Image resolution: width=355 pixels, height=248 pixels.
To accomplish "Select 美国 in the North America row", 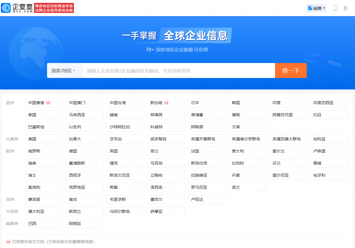I will pos(44,139).
